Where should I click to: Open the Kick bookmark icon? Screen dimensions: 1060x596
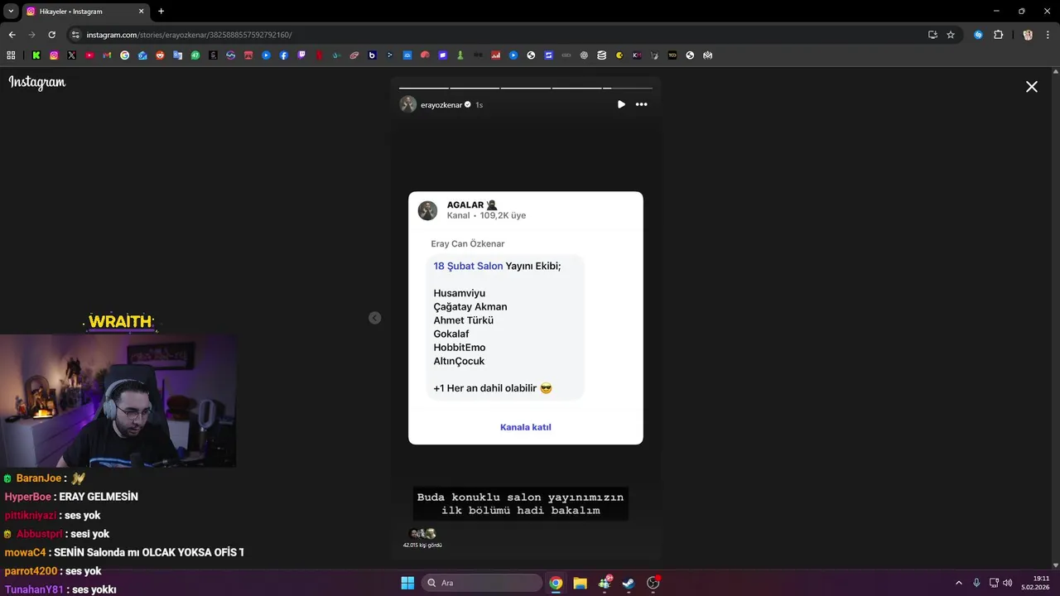[36, 55]
